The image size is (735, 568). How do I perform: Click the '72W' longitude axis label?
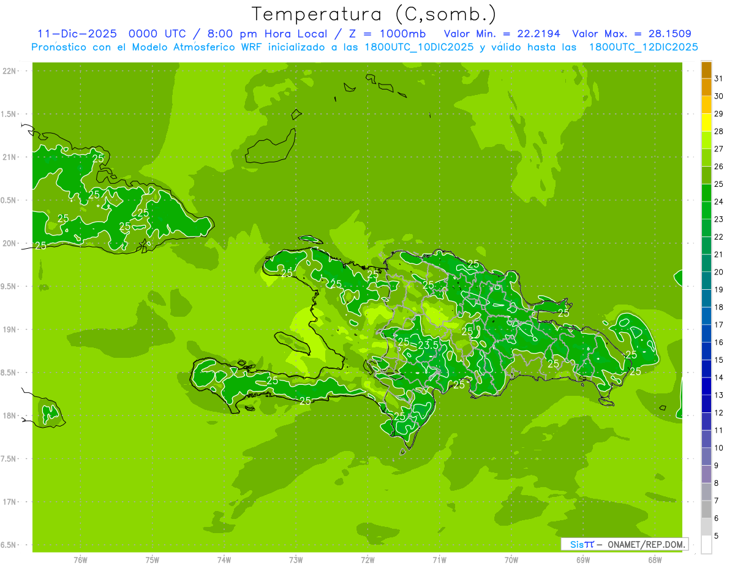coord(367,560)
